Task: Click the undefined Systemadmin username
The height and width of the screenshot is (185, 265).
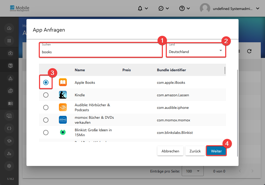Action: (233, 9)
